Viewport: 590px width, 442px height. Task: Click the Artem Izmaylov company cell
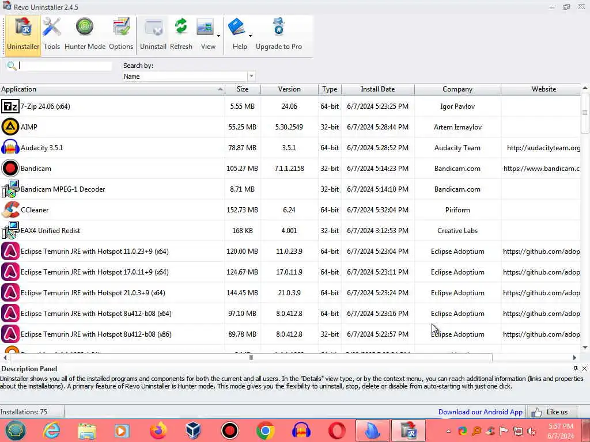[x=457, y=127]
